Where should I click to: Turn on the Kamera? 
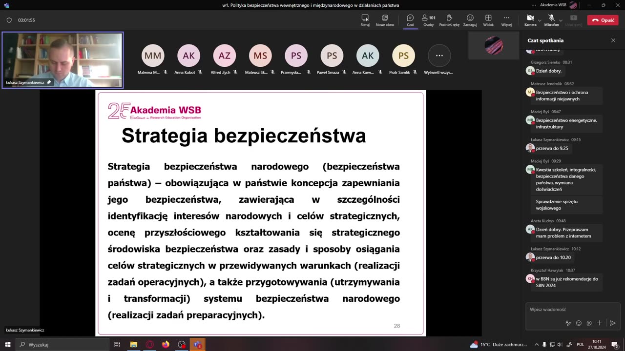tap(530, 20)
